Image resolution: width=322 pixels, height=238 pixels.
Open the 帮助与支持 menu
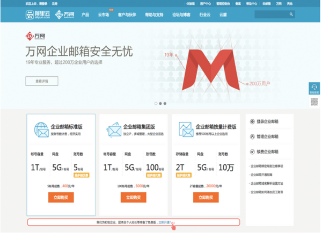pos(154,15)
